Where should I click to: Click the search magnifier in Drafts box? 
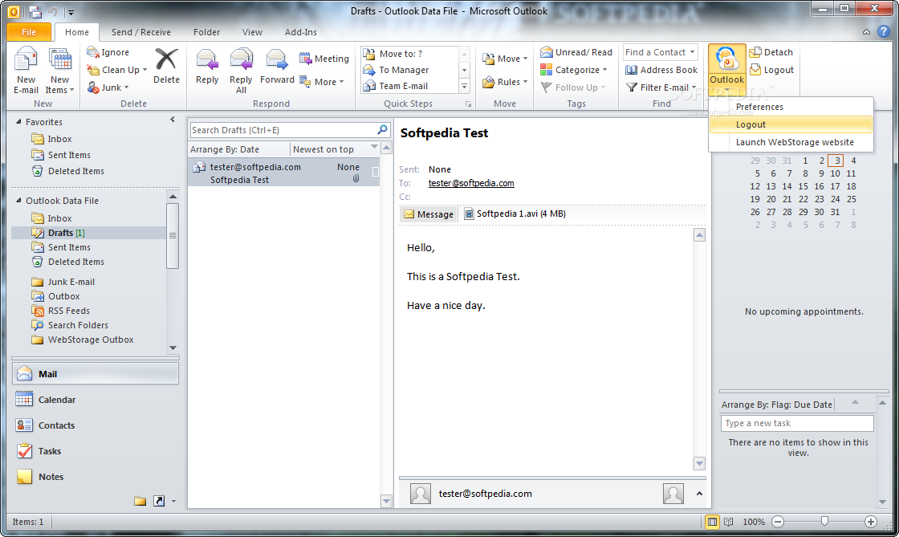point(382,129)
